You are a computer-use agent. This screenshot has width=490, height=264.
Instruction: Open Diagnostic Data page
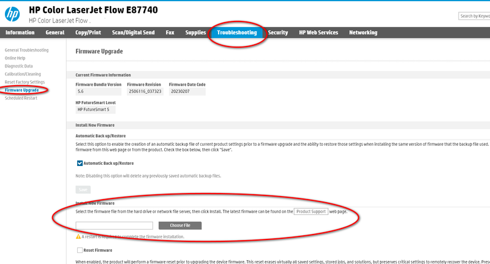pos(19,66)
